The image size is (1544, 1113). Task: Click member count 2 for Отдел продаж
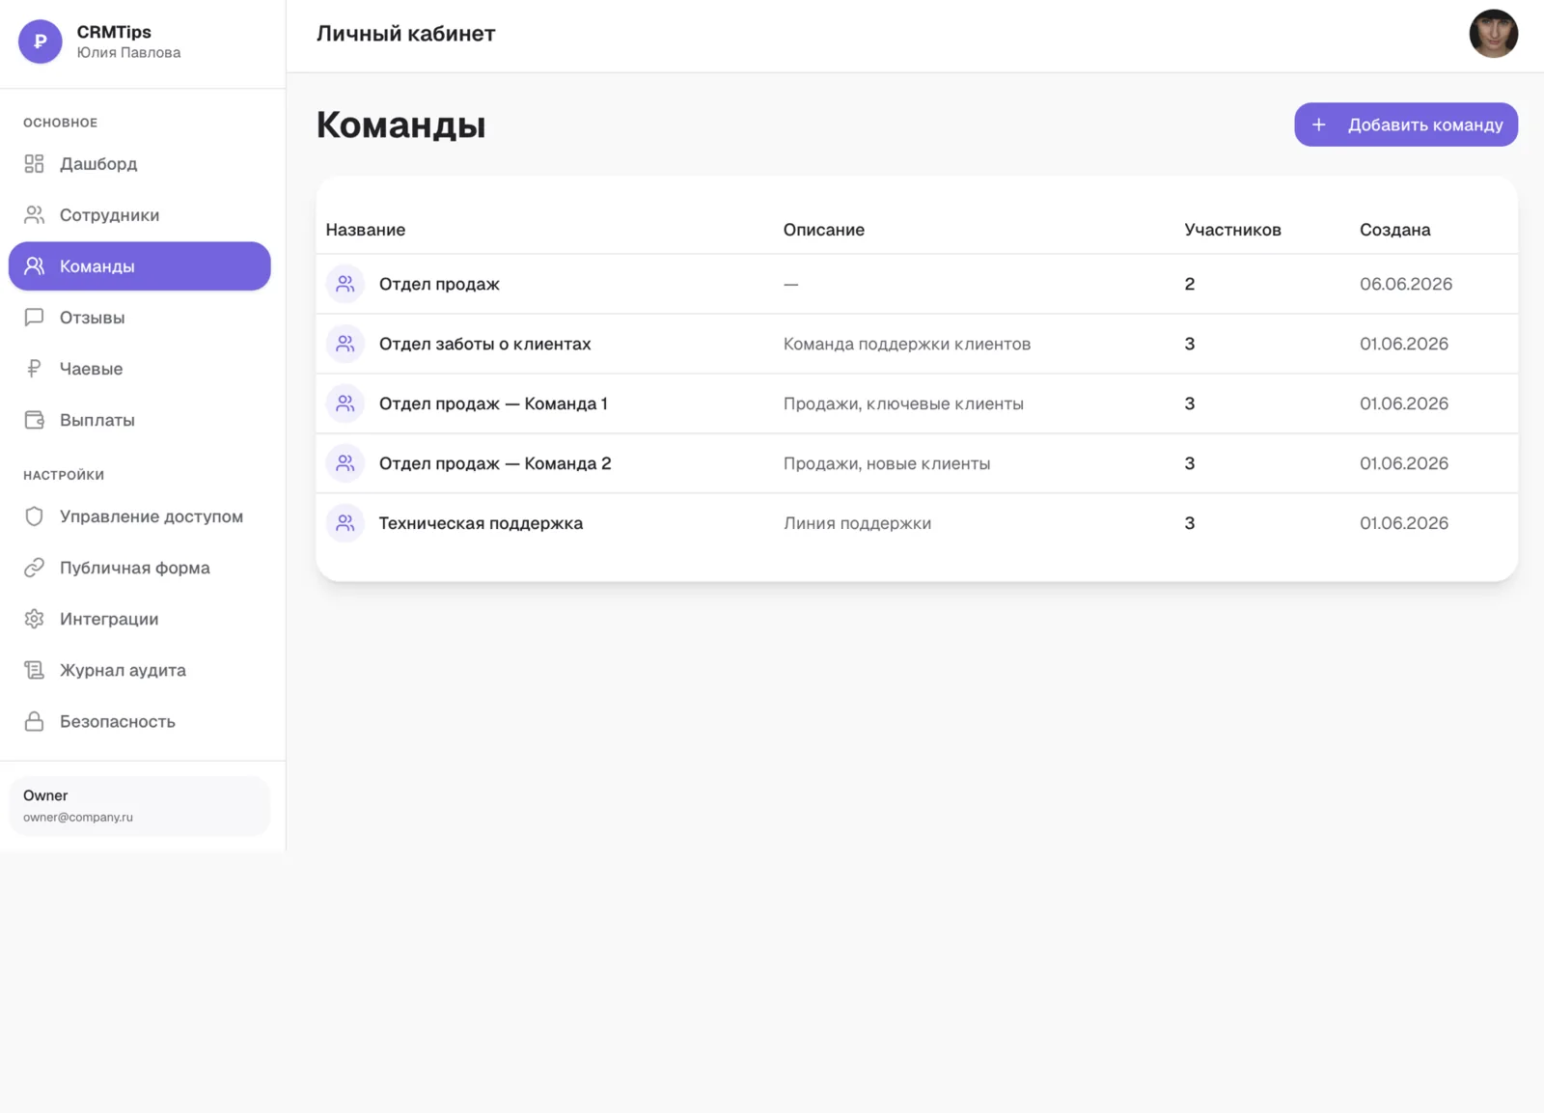click(x=1189, y=284)
